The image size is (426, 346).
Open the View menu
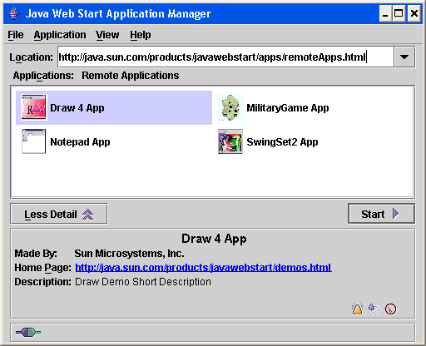(107, 35)
